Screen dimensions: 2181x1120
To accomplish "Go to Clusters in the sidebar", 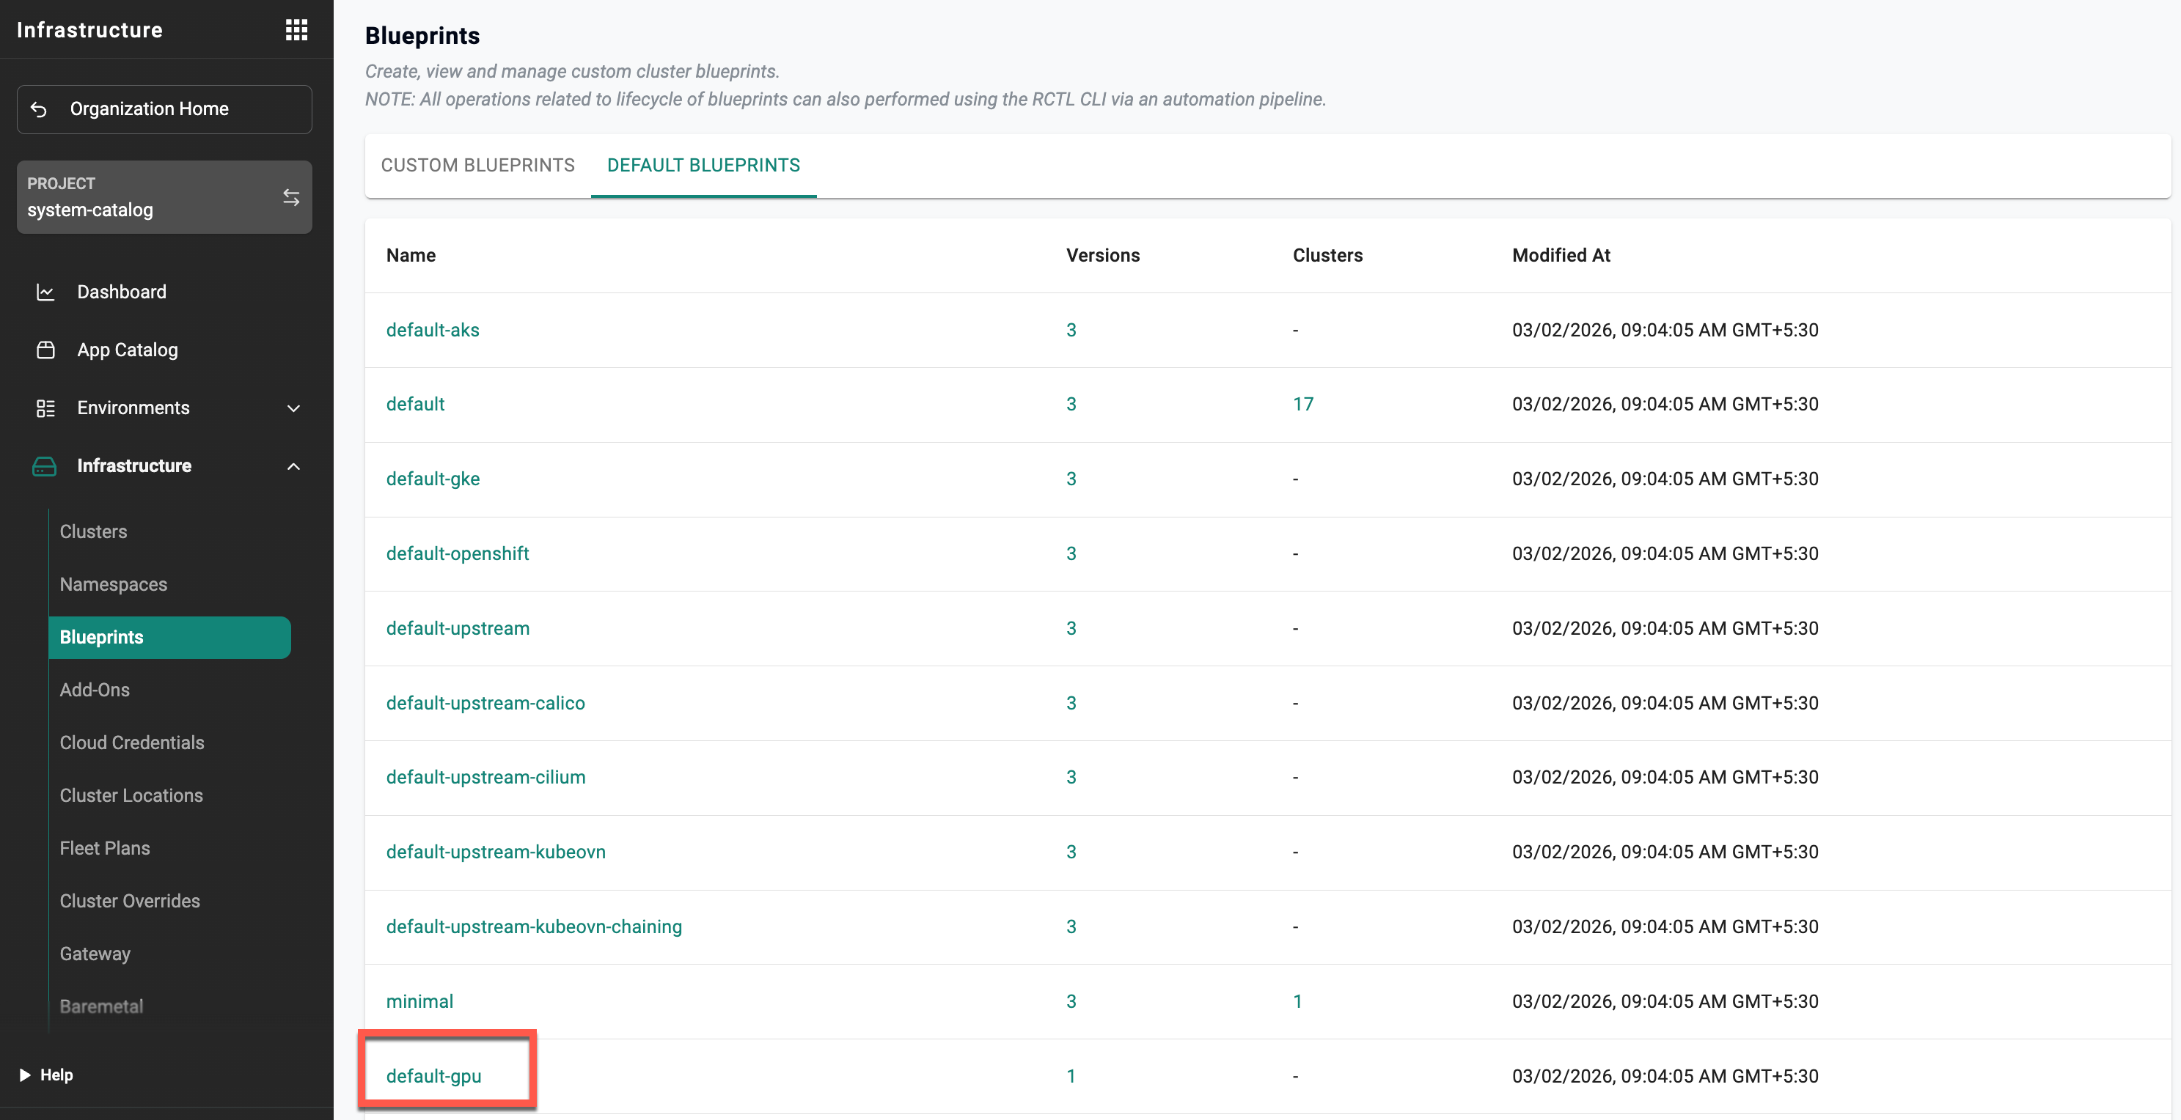I will pos(93,531).
